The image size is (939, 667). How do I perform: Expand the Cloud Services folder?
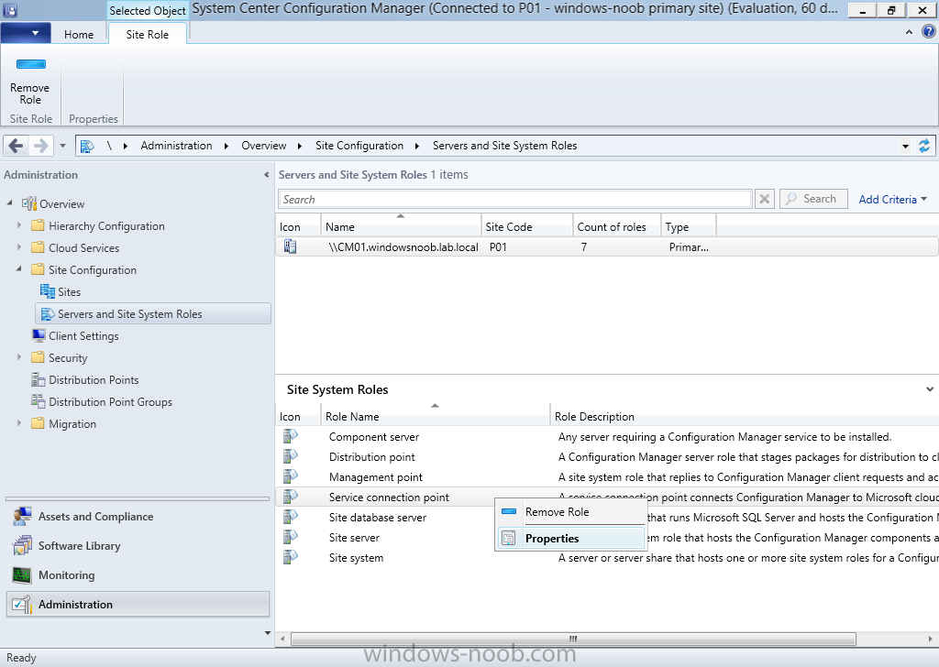19,247
